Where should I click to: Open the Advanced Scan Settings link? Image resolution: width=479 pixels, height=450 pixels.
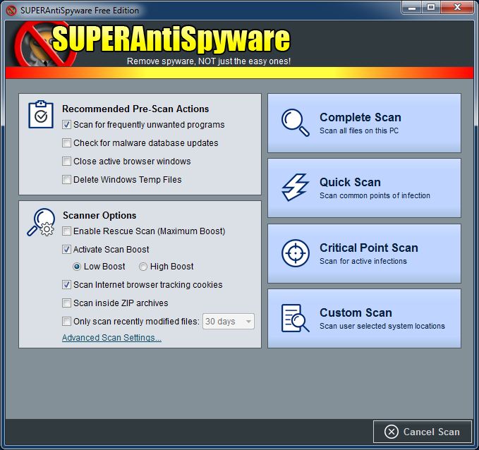(x=111, y=338)
